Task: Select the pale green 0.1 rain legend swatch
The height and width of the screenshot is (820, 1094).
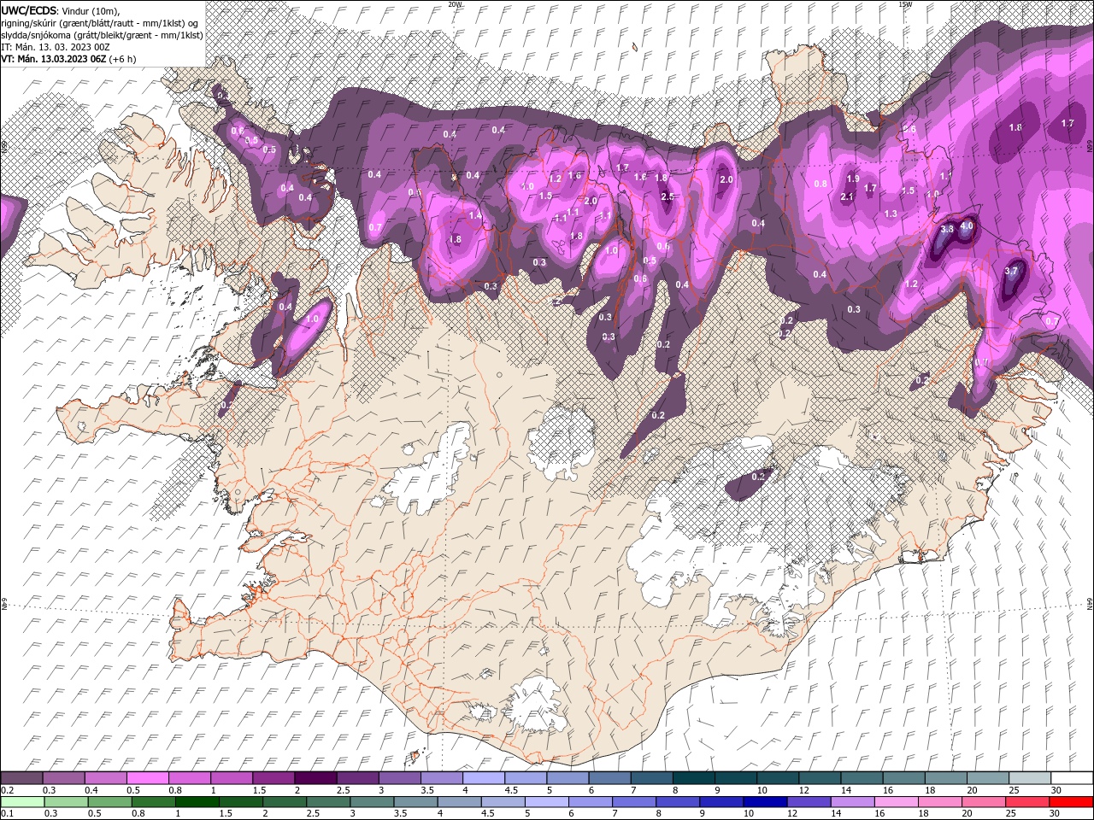Action: 22,802
